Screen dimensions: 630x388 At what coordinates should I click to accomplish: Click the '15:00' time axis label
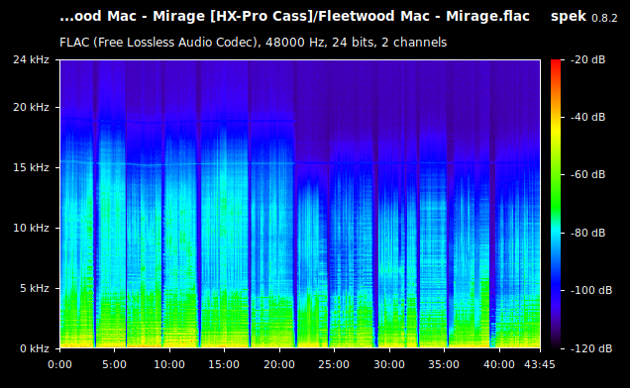click(x=224, y=364)
